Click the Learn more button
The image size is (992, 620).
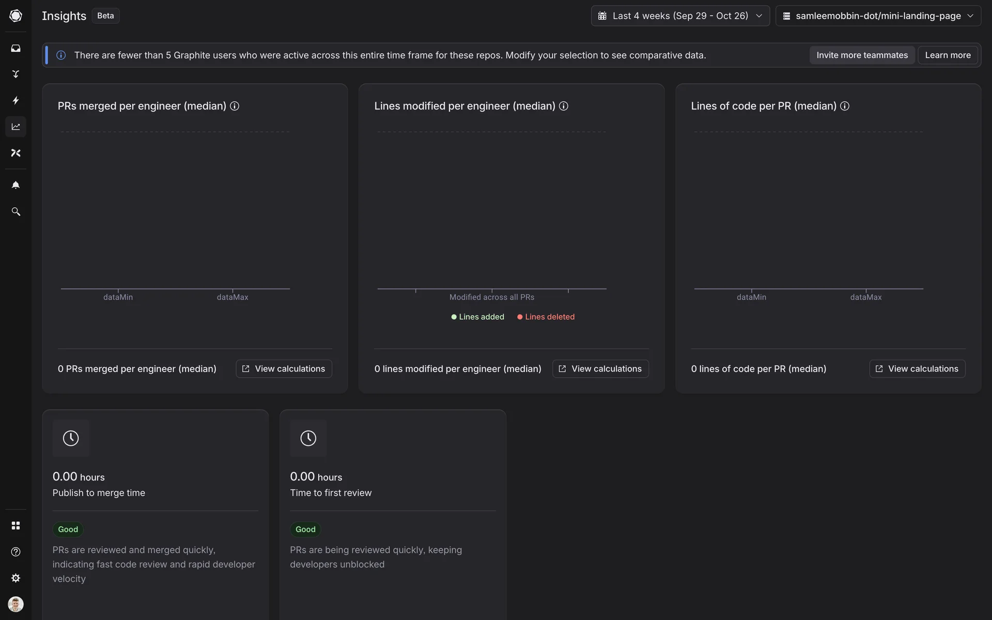point(948,55)
